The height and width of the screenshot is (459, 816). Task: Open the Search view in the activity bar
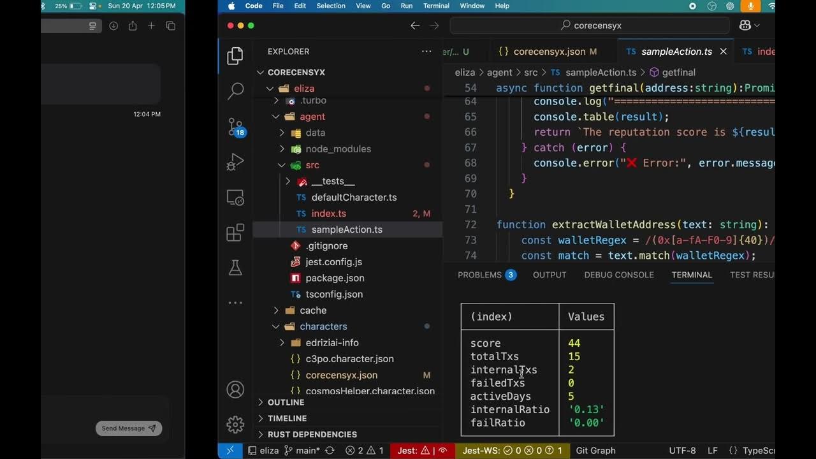(x=235, y=91)
